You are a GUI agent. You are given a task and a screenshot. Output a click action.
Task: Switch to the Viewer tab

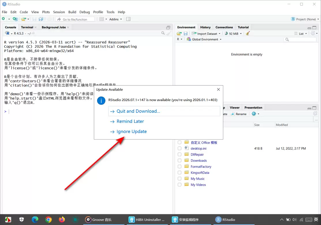[234, 108]
